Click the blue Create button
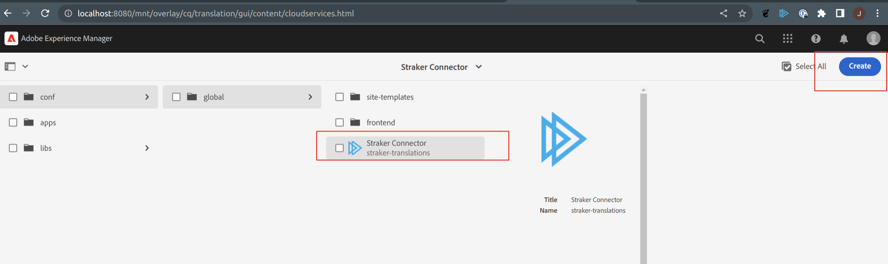 [x=860, y=66]
